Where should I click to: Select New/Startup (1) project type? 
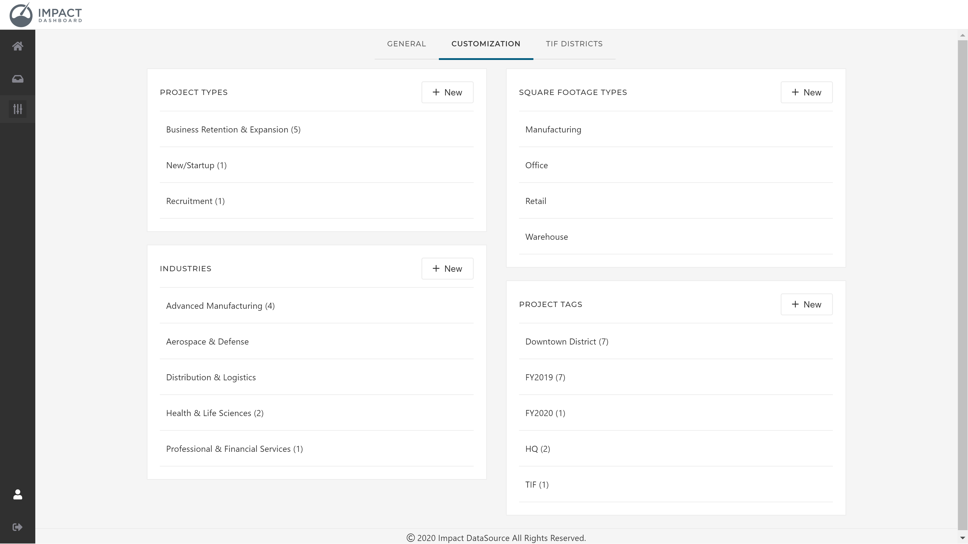click(316, 165)
